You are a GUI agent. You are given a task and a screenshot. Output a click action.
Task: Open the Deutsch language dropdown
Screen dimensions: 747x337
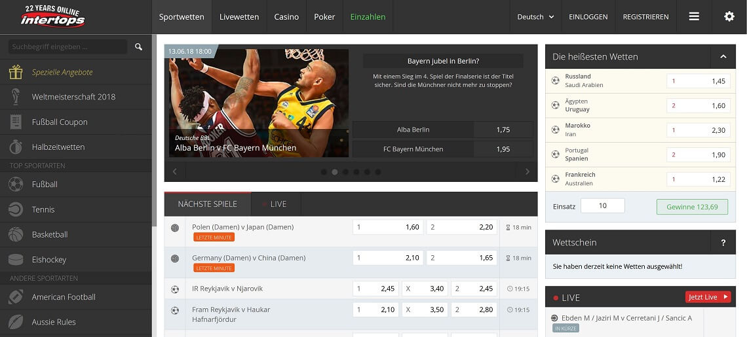point(535,16)
